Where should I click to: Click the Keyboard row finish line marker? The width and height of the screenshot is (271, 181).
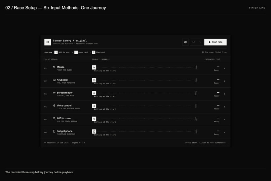click(x=196, y=80)
